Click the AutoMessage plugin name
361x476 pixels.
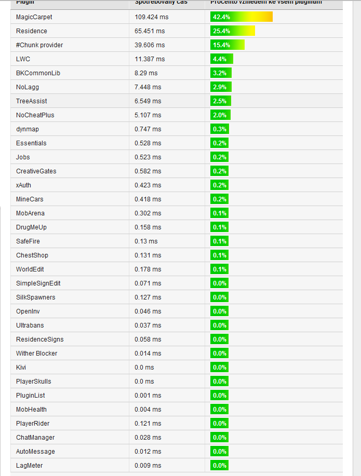tap(35, 452)
